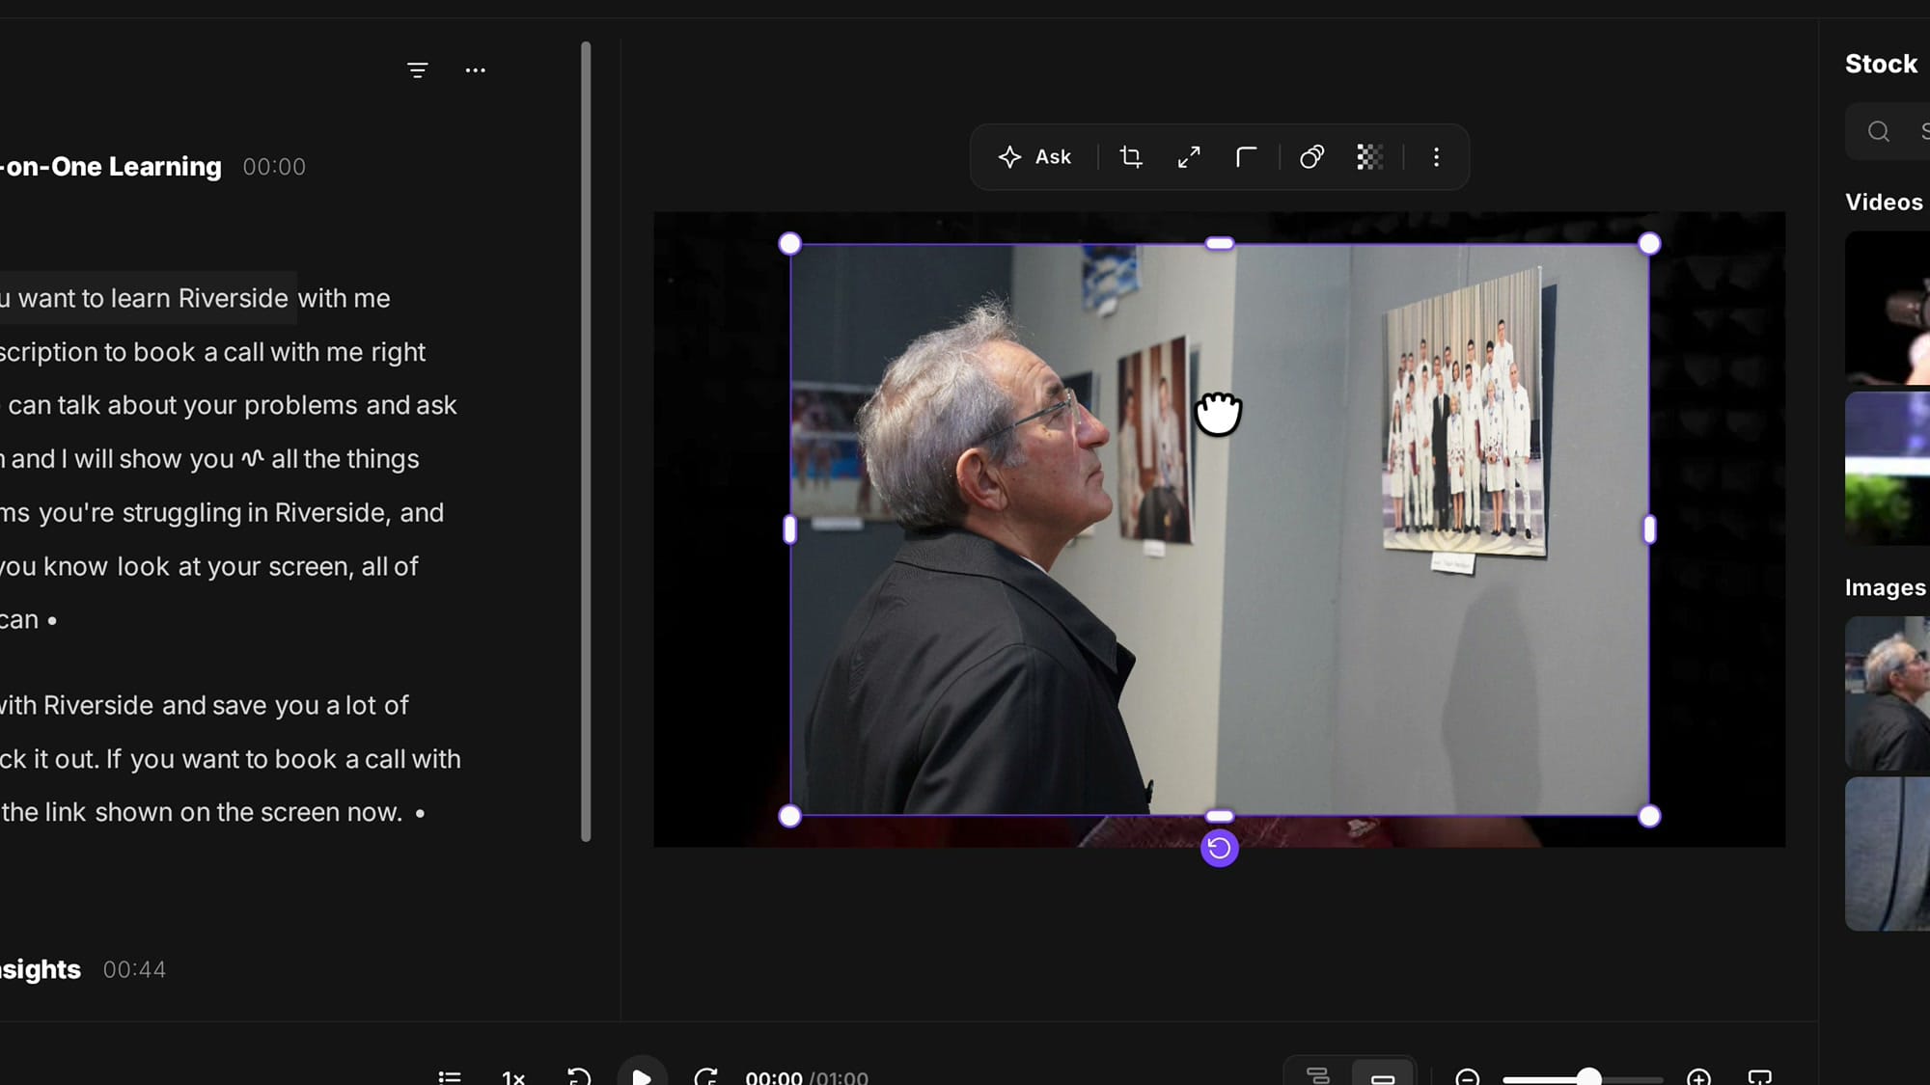Click the bottom middle edge handle of image
The height and width of the screenshot is (1085, 1930).
click(x=1220, y=817)
